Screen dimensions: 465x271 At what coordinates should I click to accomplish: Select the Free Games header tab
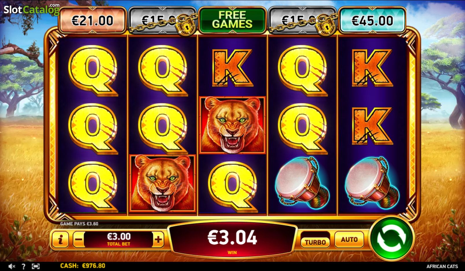coord(232,20)
